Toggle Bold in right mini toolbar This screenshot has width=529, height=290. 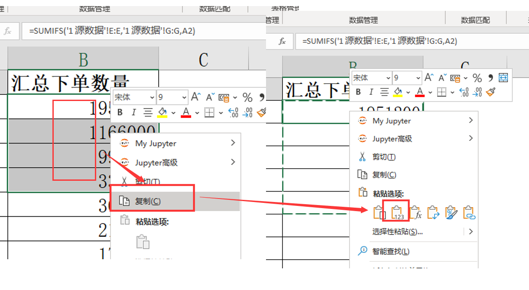358,92
